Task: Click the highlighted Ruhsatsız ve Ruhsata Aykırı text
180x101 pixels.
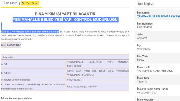Action: (x=30, y=31)
